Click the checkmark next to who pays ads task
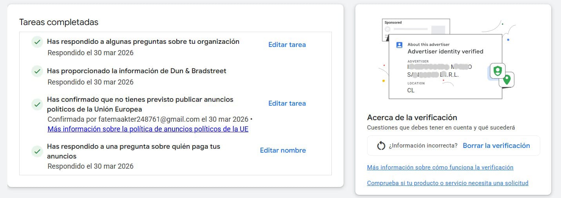Viewport: 561px width, 198px height. click(x=37, y=151)
